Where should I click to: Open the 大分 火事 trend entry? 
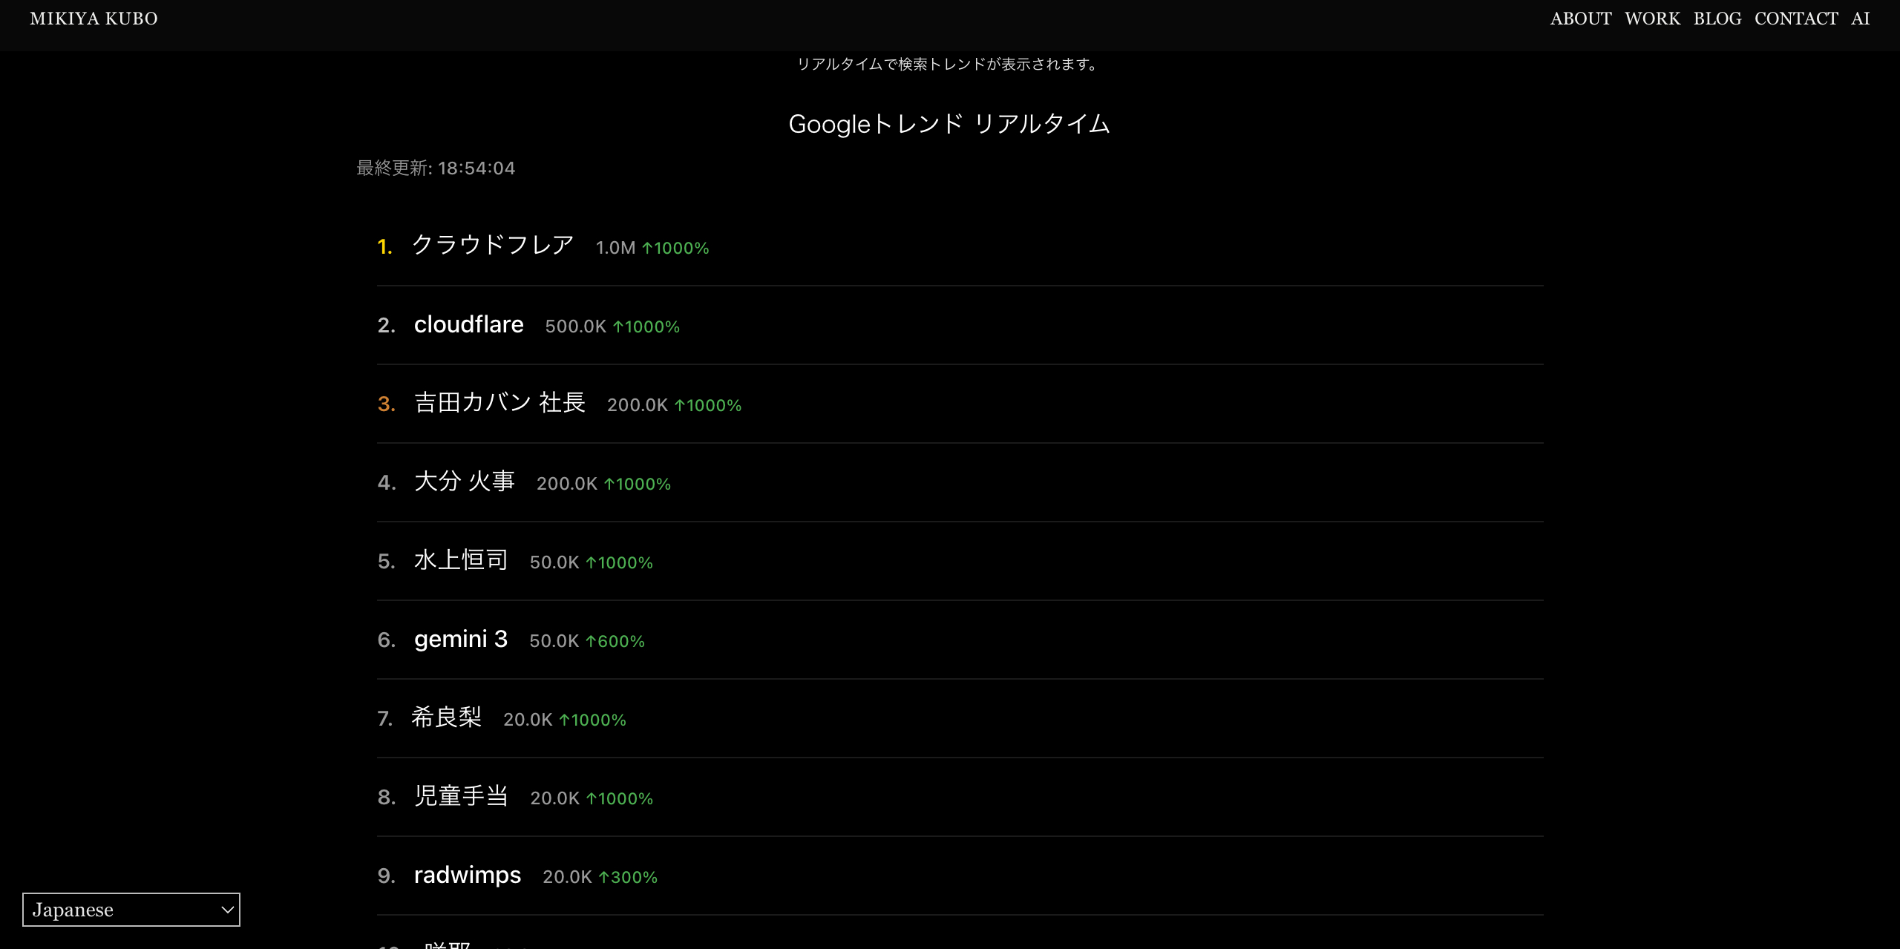click(465, 482)
